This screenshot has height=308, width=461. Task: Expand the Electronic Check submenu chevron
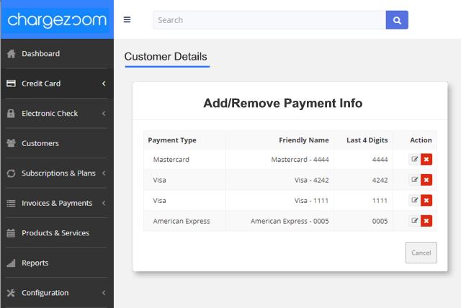point(104,113)
